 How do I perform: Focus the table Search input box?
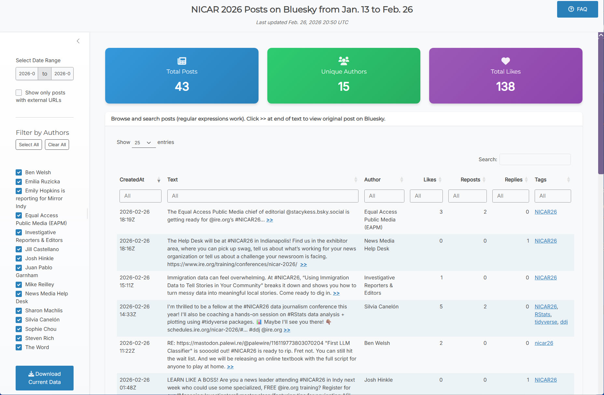coord(535,160)
